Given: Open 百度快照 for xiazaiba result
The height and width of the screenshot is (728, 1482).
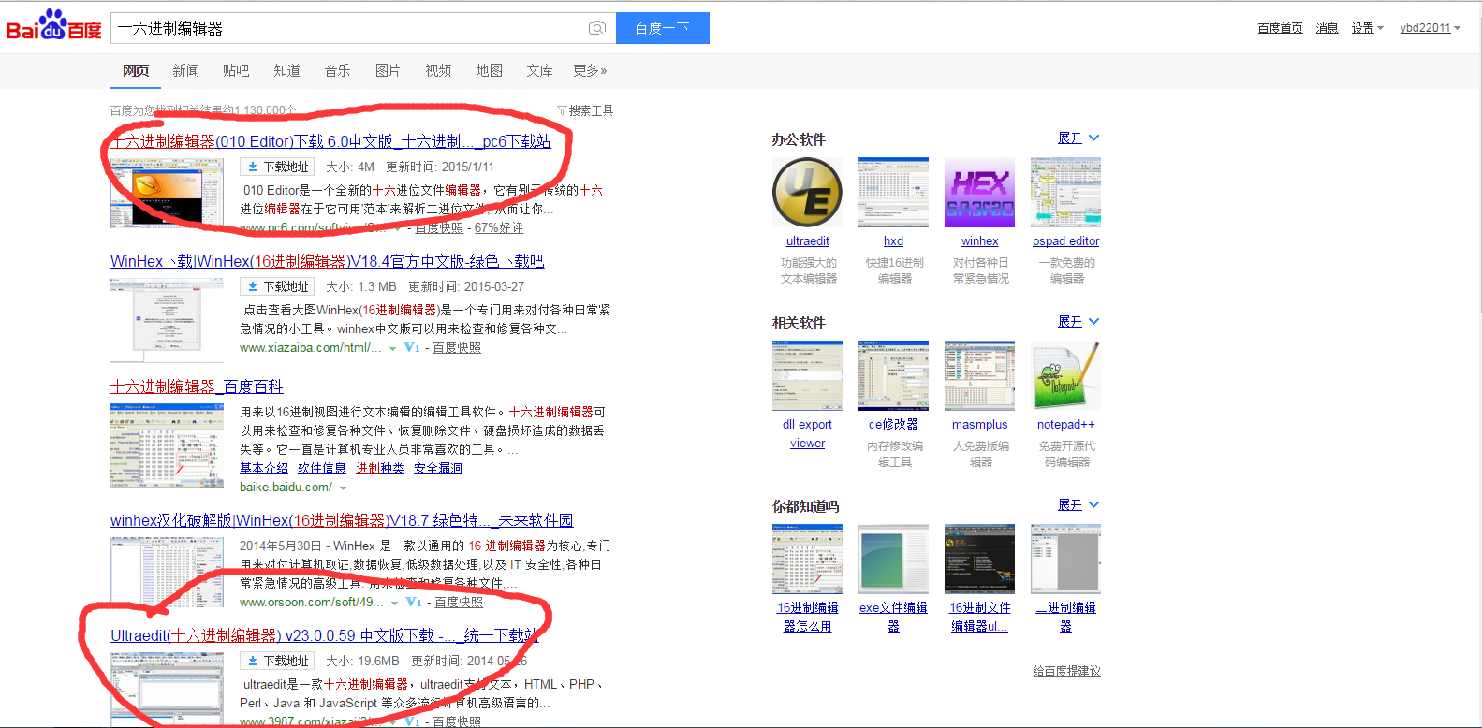Looking at the screenshot, I should tap(457, 348).
